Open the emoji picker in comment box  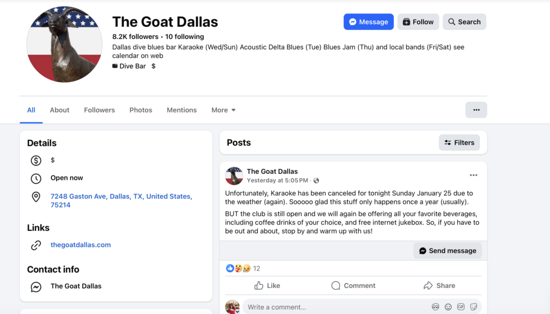tap(448, 307)
